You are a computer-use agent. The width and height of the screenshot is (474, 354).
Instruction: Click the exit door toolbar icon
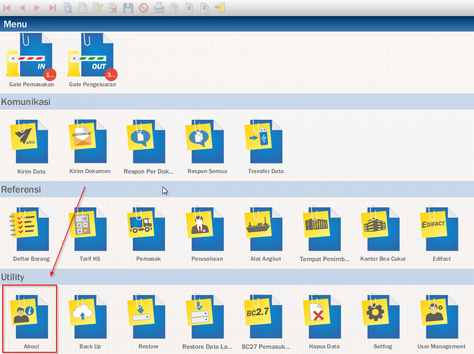pos(220,7)
